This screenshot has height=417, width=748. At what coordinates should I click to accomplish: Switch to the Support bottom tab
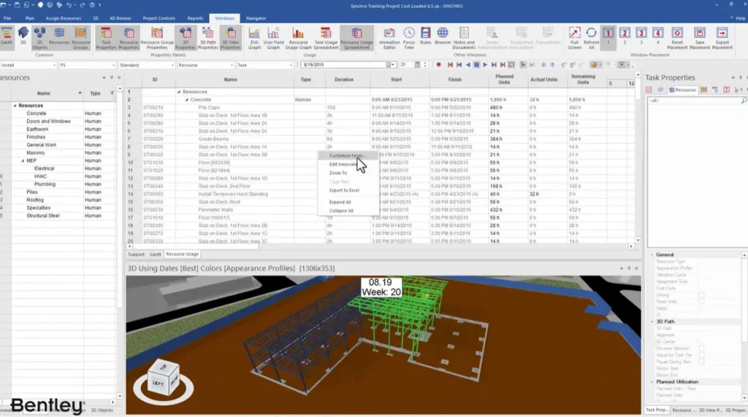[x=136, y=254]
